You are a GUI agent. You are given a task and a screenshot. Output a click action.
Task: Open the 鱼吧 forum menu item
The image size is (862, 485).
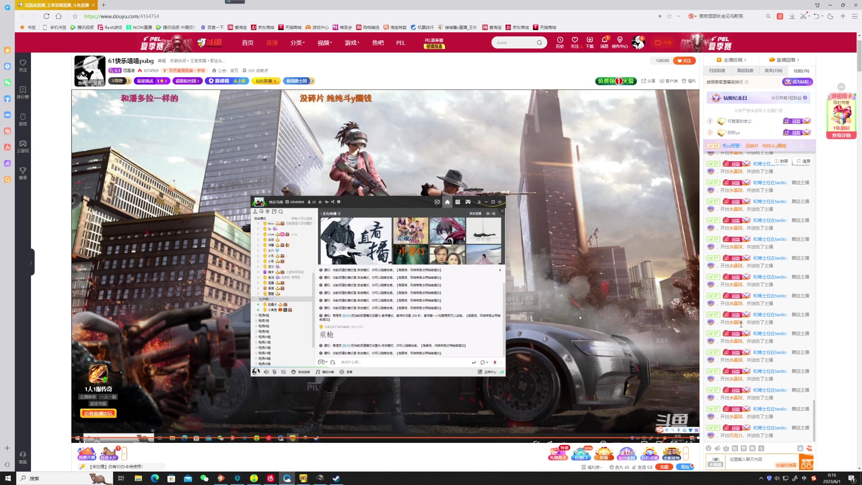click(378, 43)
